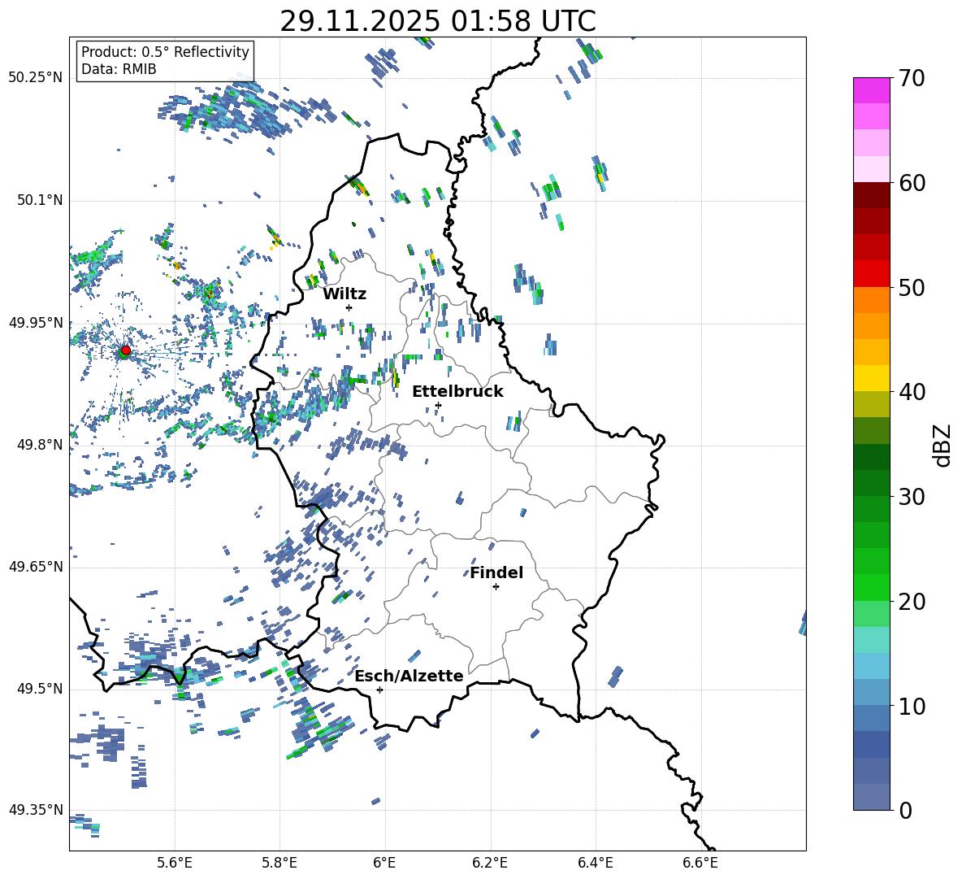This screenshot has height=879, width=962.
Task: Click the 49.35°N latitude tick label
Action: (36, 810)
